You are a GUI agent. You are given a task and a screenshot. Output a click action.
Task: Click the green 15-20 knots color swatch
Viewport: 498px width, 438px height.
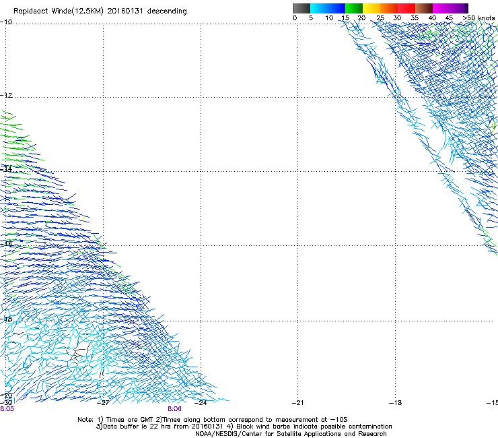(x=354, y=8)
